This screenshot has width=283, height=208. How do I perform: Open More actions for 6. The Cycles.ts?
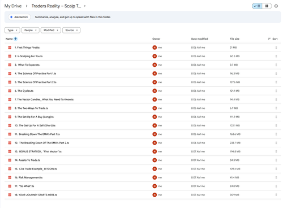click(276, 91)
